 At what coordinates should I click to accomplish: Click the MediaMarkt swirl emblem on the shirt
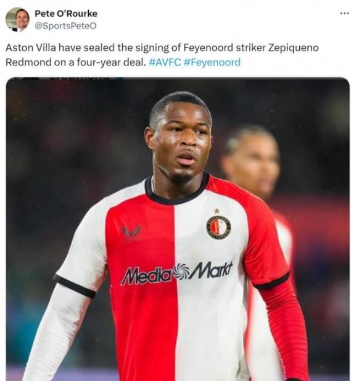180,272
